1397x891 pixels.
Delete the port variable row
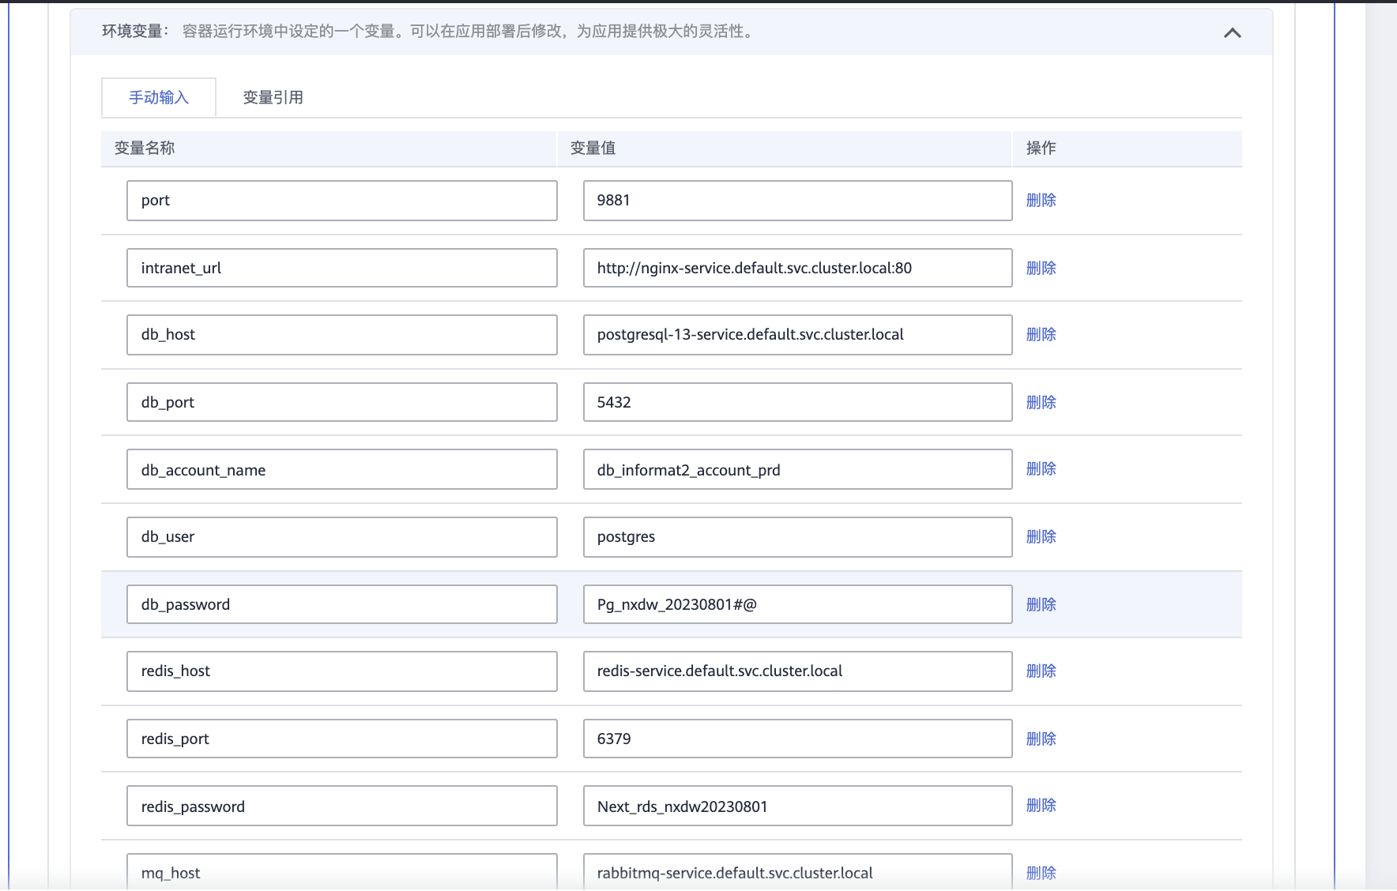coord(1041,200)
